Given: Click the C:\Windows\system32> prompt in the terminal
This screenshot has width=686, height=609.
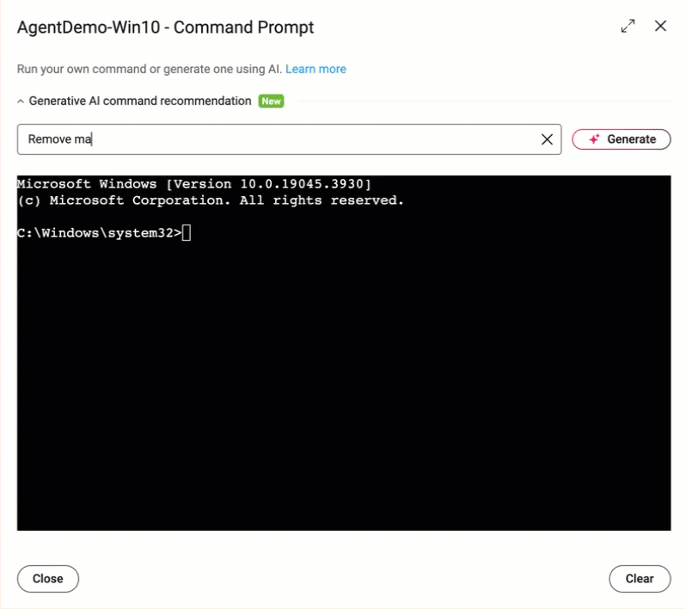Looking at the screenshot, I should click(x=99, y=233).
